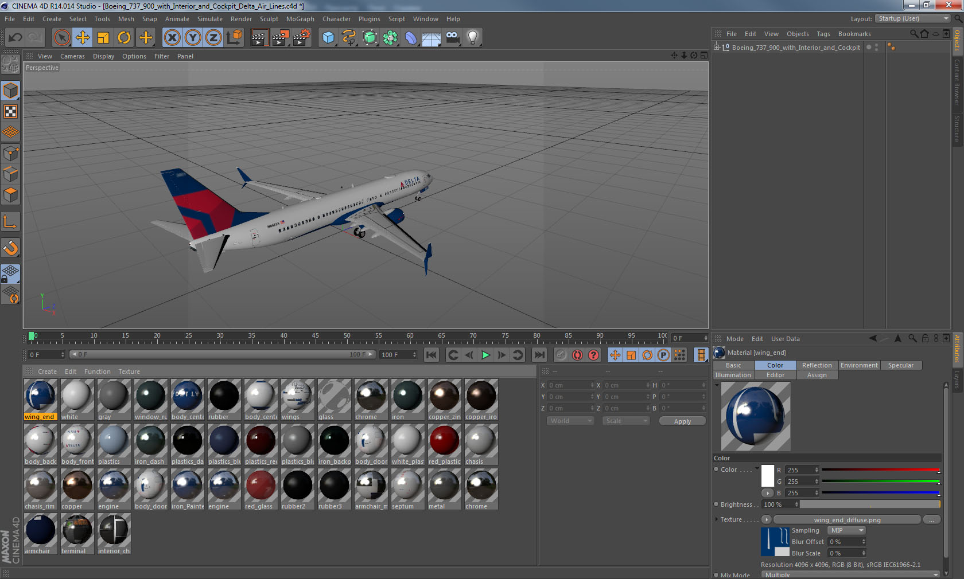The image size is (964, 579).
Task: Switch to Illumination material tab
Action: click(x=733, y=375)
